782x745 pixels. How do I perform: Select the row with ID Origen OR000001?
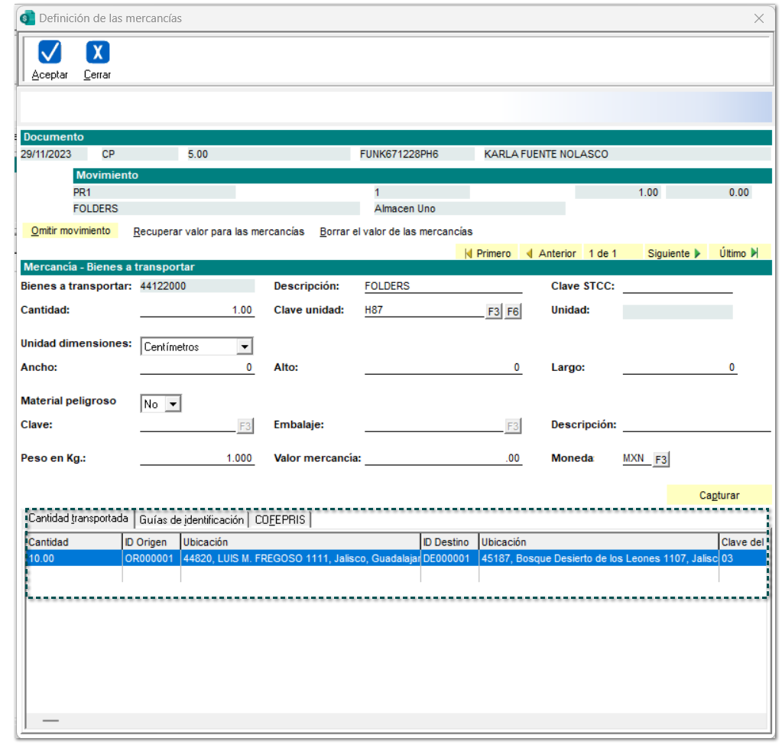(151, 559)
